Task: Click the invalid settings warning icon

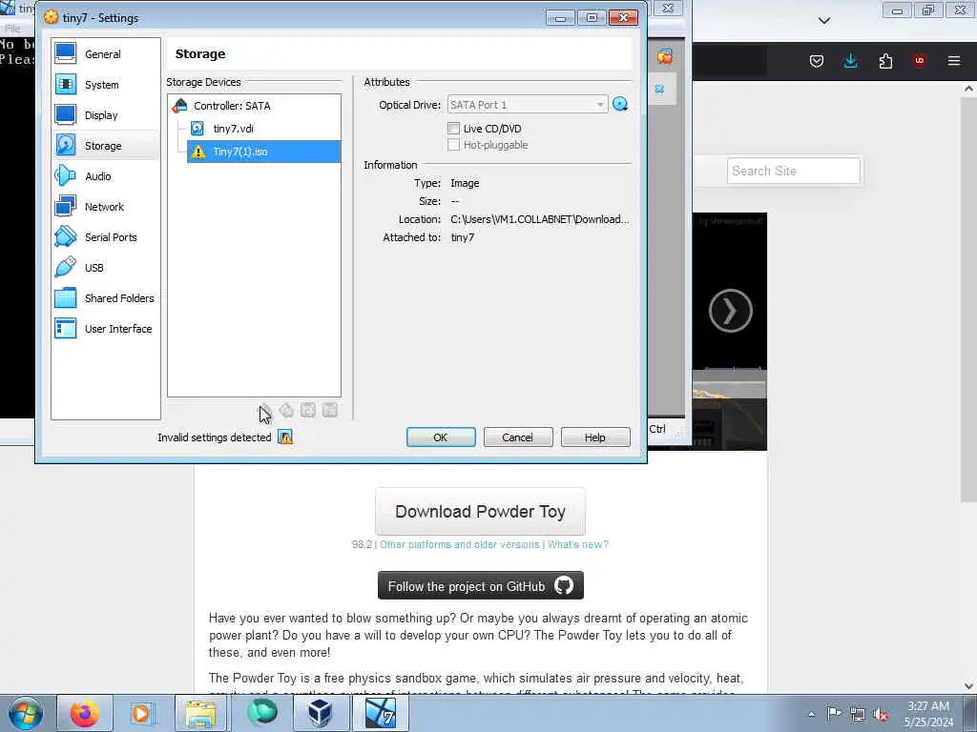Action: 285,437
